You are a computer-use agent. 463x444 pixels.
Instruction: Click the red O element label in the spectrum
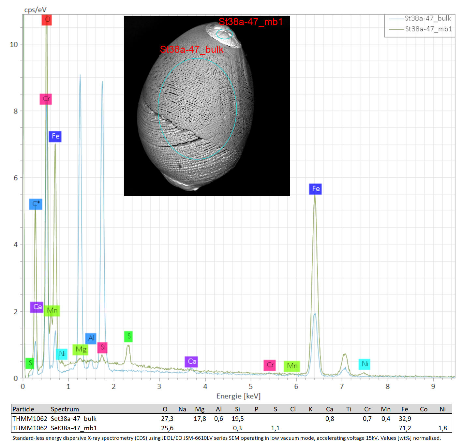tap(47, 20)
